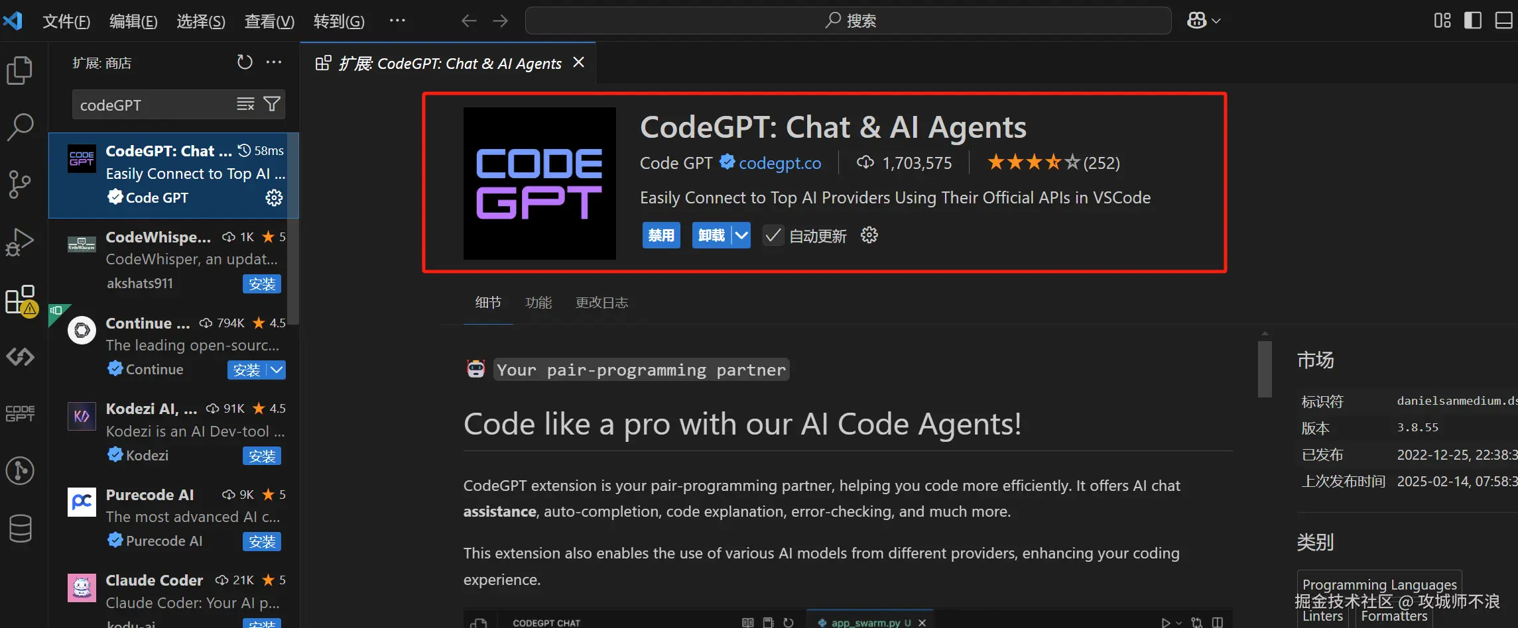Switch to the 更改日志 tab
Viewport: 1518px width, 628px height.
pos(601,303)
